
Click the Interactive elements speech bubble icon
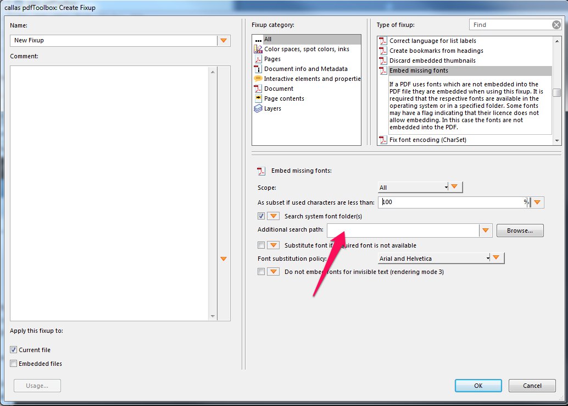[258, 78]
